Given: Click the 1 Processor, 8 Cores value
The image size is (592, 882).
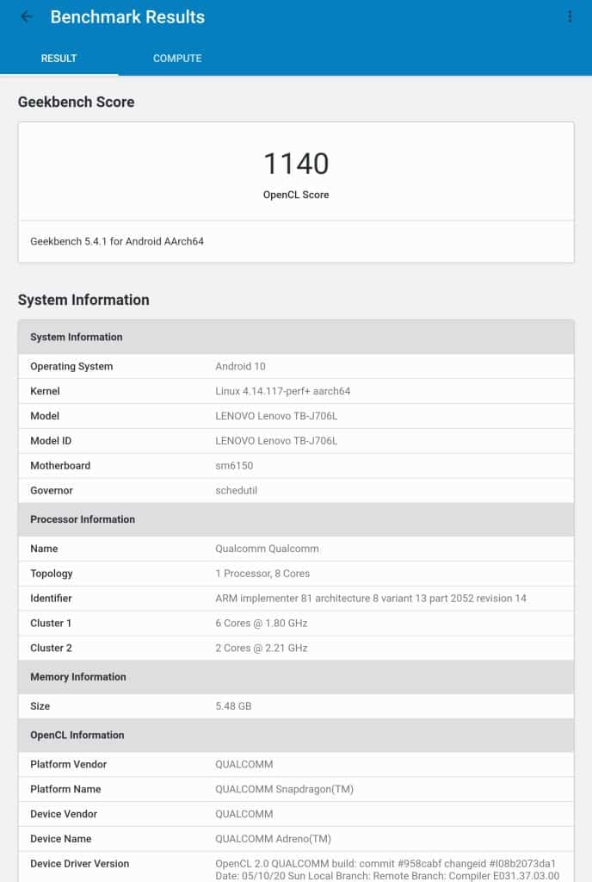Looking at the screenshot, I should 262,573.
